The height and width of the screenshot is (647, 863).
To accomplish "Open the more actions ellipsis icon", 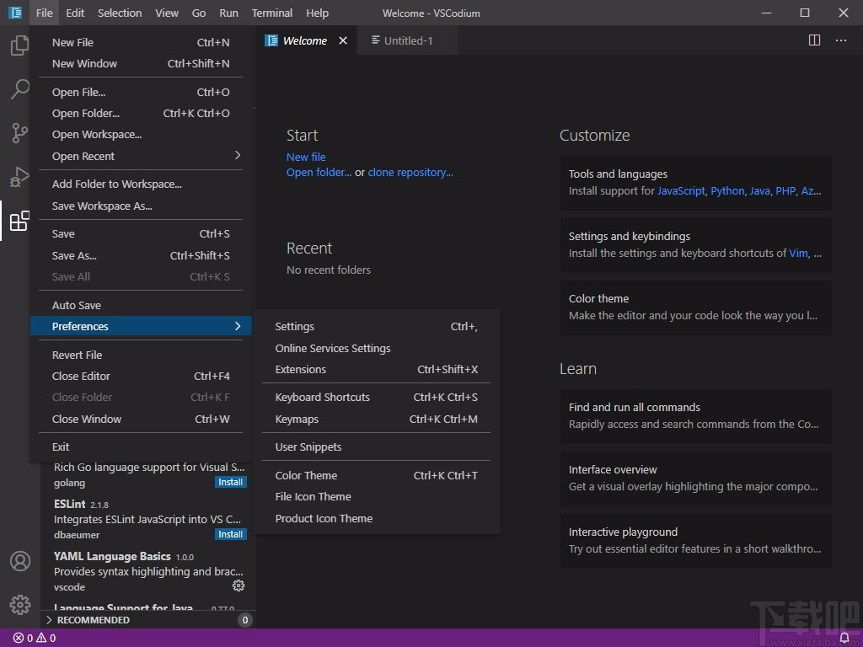I will tap(840, 40).
